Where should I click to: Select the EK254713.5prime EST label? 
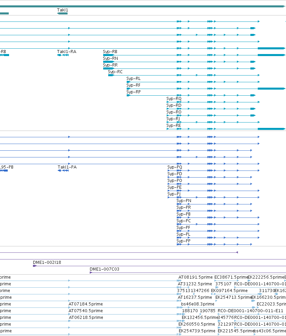pyautogui.click(x=234, y=297)
